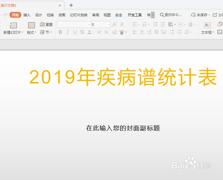Toggle Bold formatting
The image size is (223, 180).
60,32
